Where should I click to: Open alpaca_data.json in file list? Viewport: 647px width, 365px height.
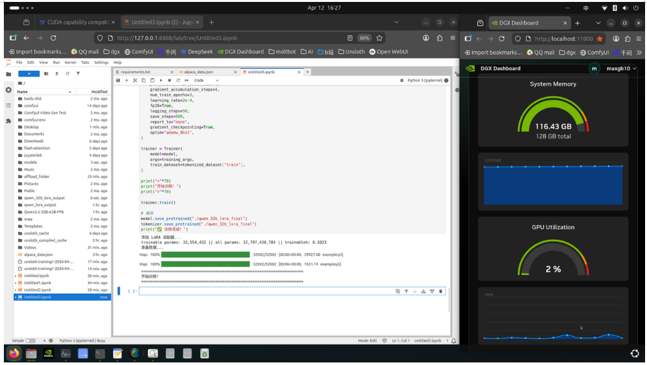(x=62, y=254)
